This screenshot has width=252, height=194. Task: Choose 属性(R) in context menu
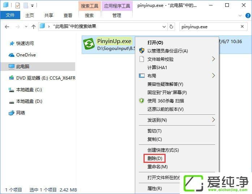pyautogui.click(x=155, y=188)
